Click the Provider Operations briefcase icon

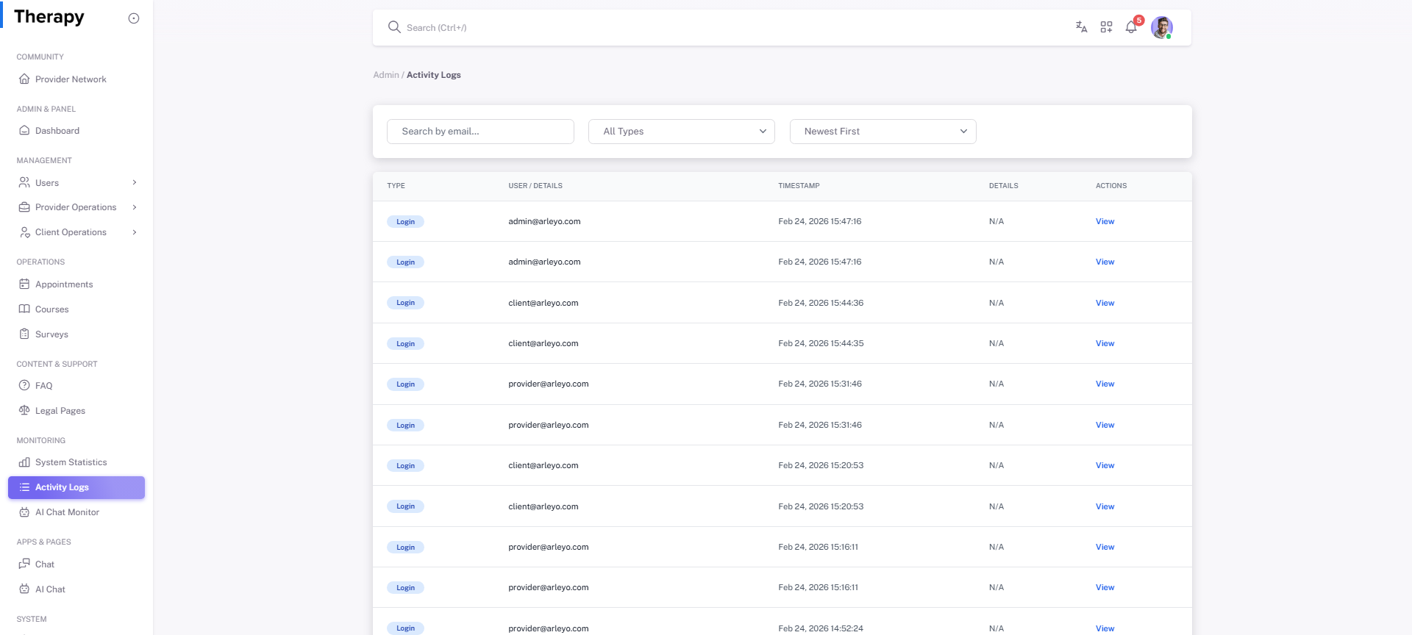click(24, 207)
